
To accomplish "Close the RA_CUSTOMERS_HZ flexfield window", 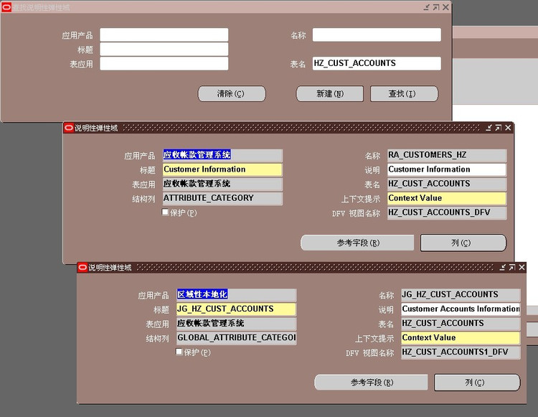I will 508,128.
